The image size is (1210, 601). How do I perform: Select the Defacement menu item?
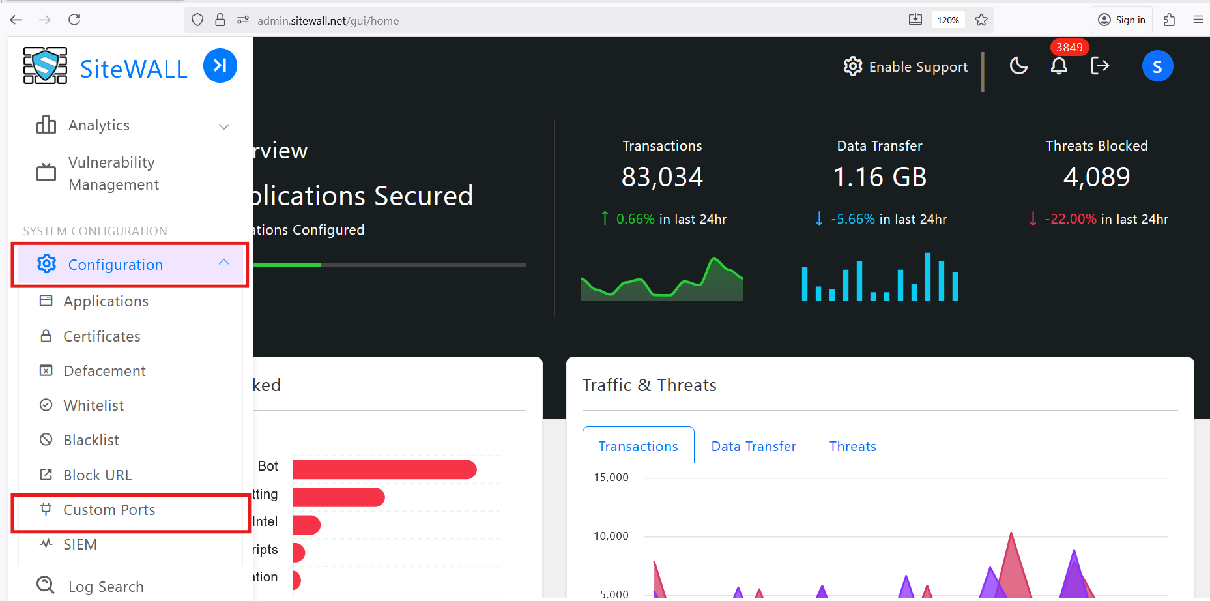[x=104, y=371]
